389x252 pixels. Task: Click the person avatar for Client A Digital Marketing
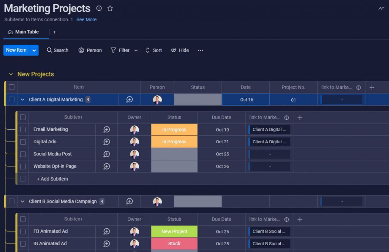coord(157,100)
